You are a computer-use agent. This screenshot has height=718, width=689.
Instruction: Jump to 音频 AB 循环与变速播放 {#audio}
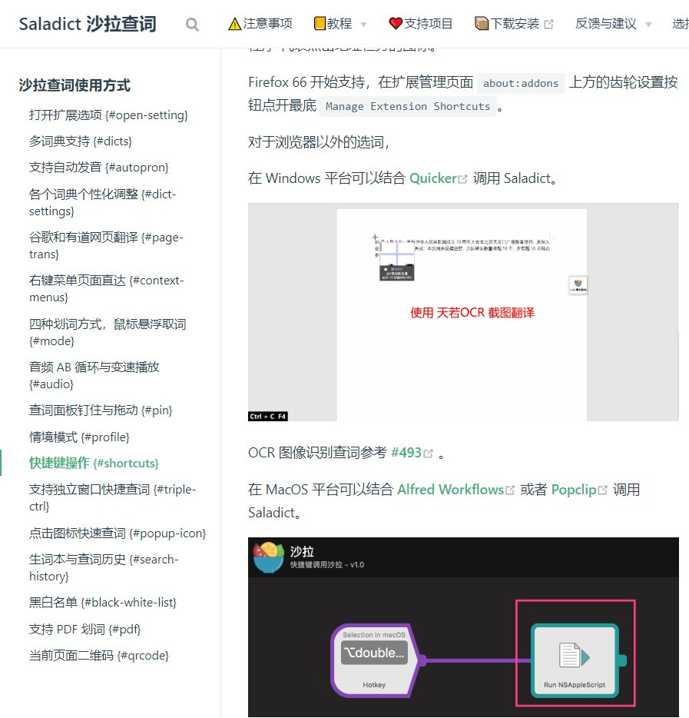tap(94, 375)
